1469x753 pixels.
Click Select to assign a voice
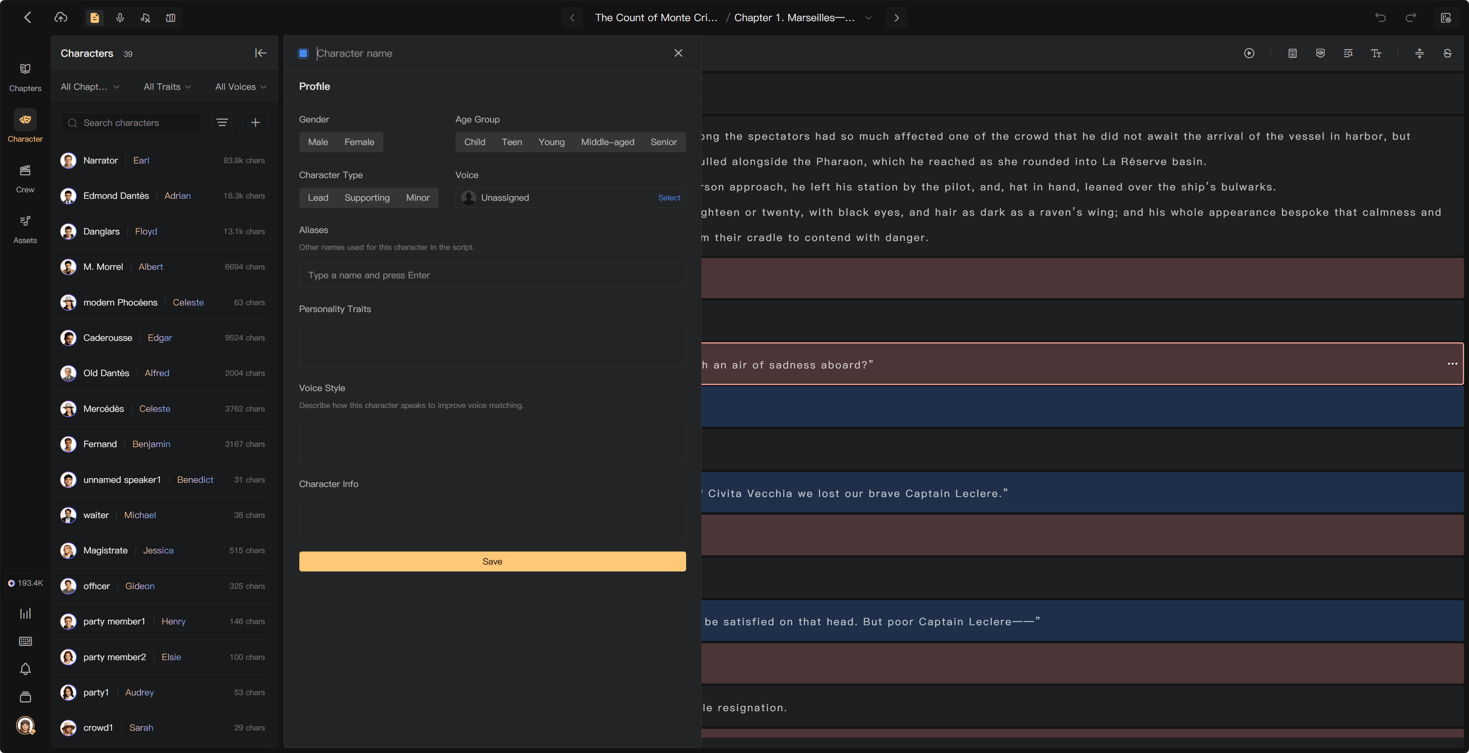tap(669, 198)
